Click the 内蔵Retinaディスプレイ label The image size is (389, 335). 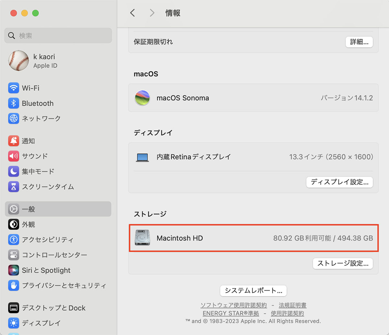pos(194,157)
